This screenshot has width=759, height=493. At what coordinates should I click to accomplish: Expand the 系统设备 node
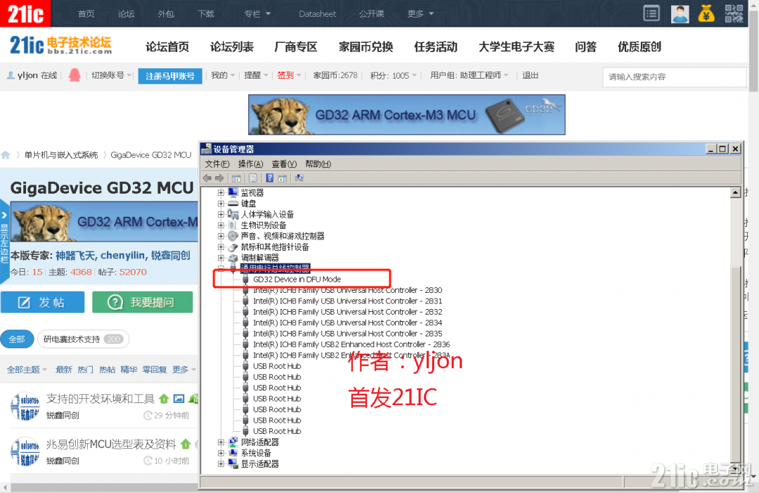click(x=221, y=453)
